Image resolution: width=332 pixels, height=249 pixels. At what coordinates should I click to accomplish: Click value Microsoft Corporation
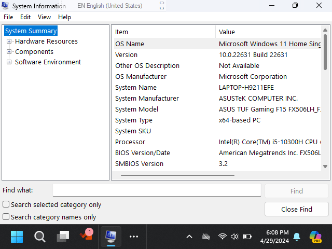[x=253, y=76]
